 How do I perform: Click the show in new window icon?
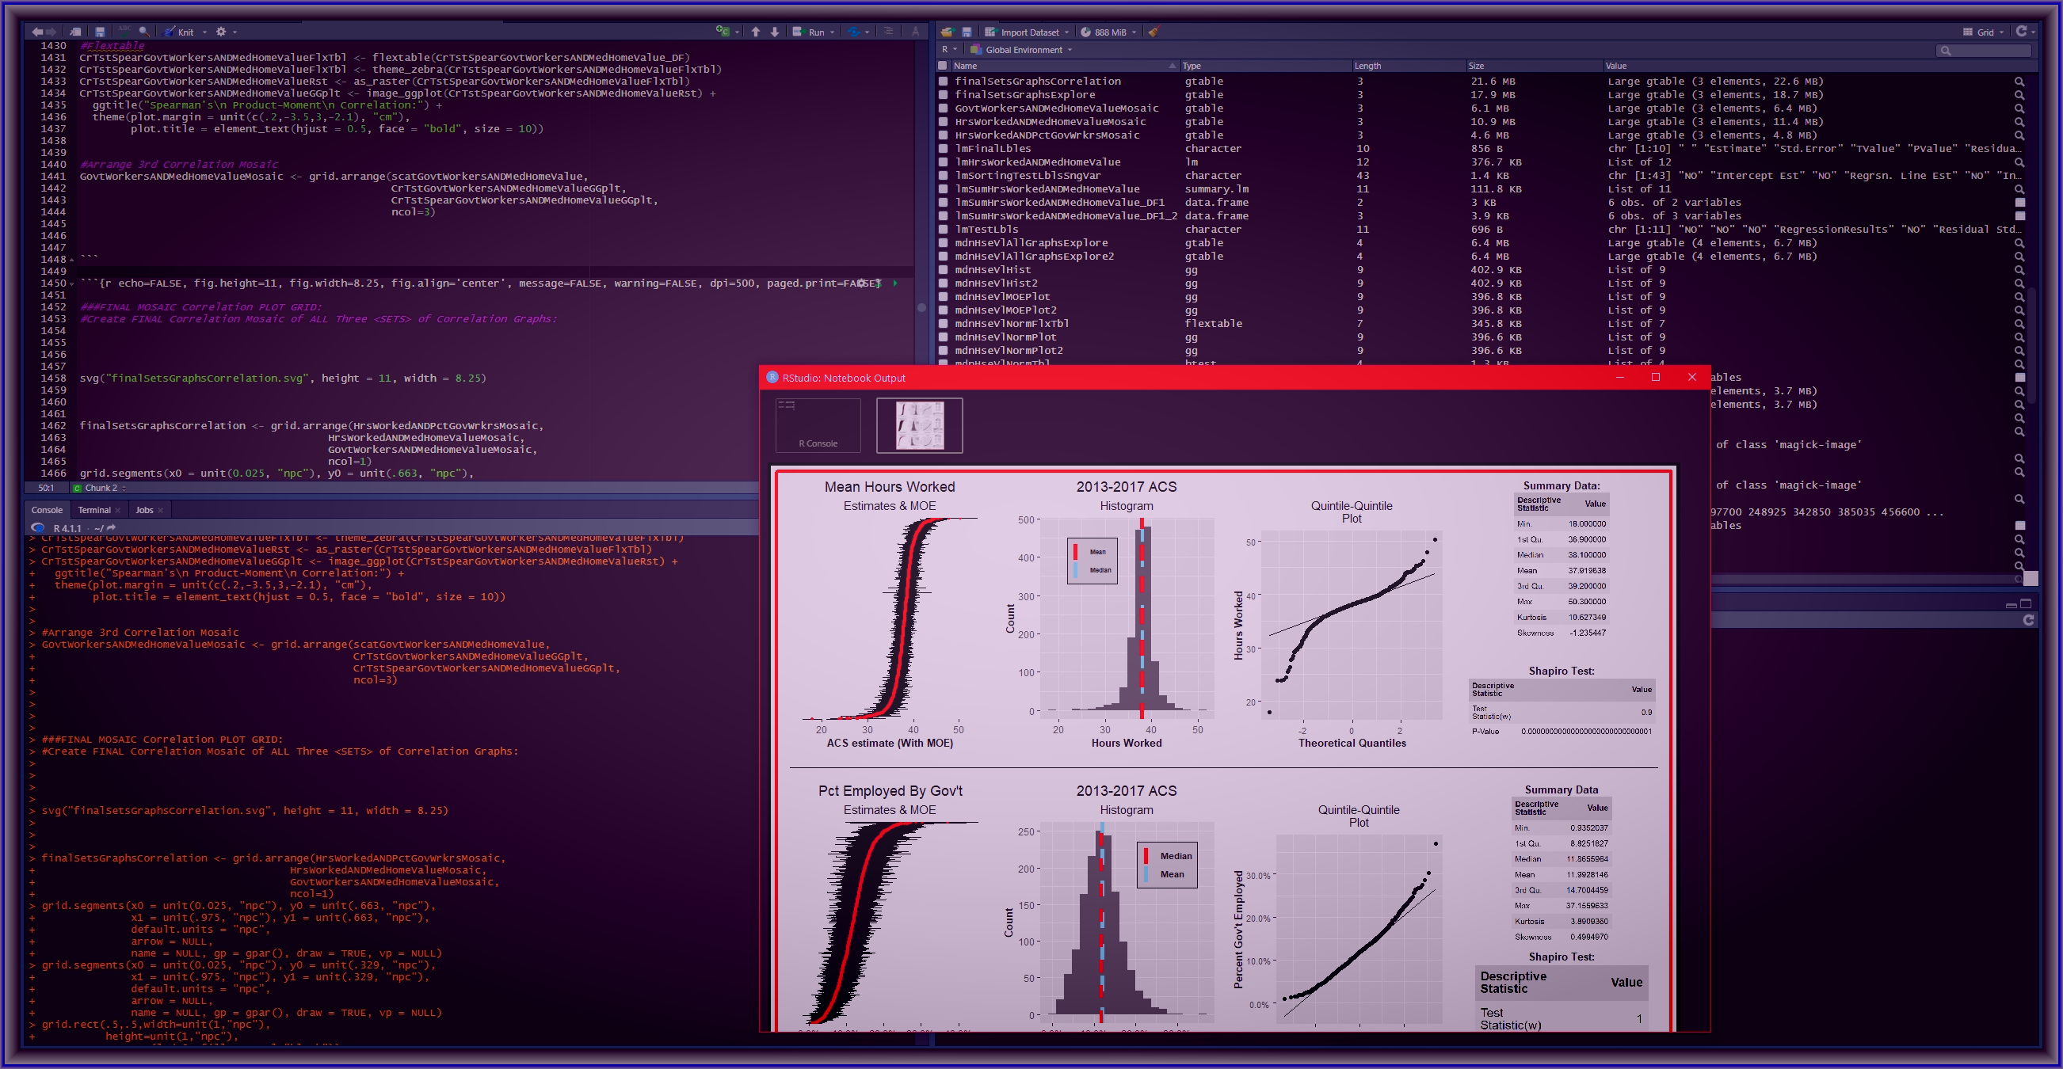coord(75,32)
